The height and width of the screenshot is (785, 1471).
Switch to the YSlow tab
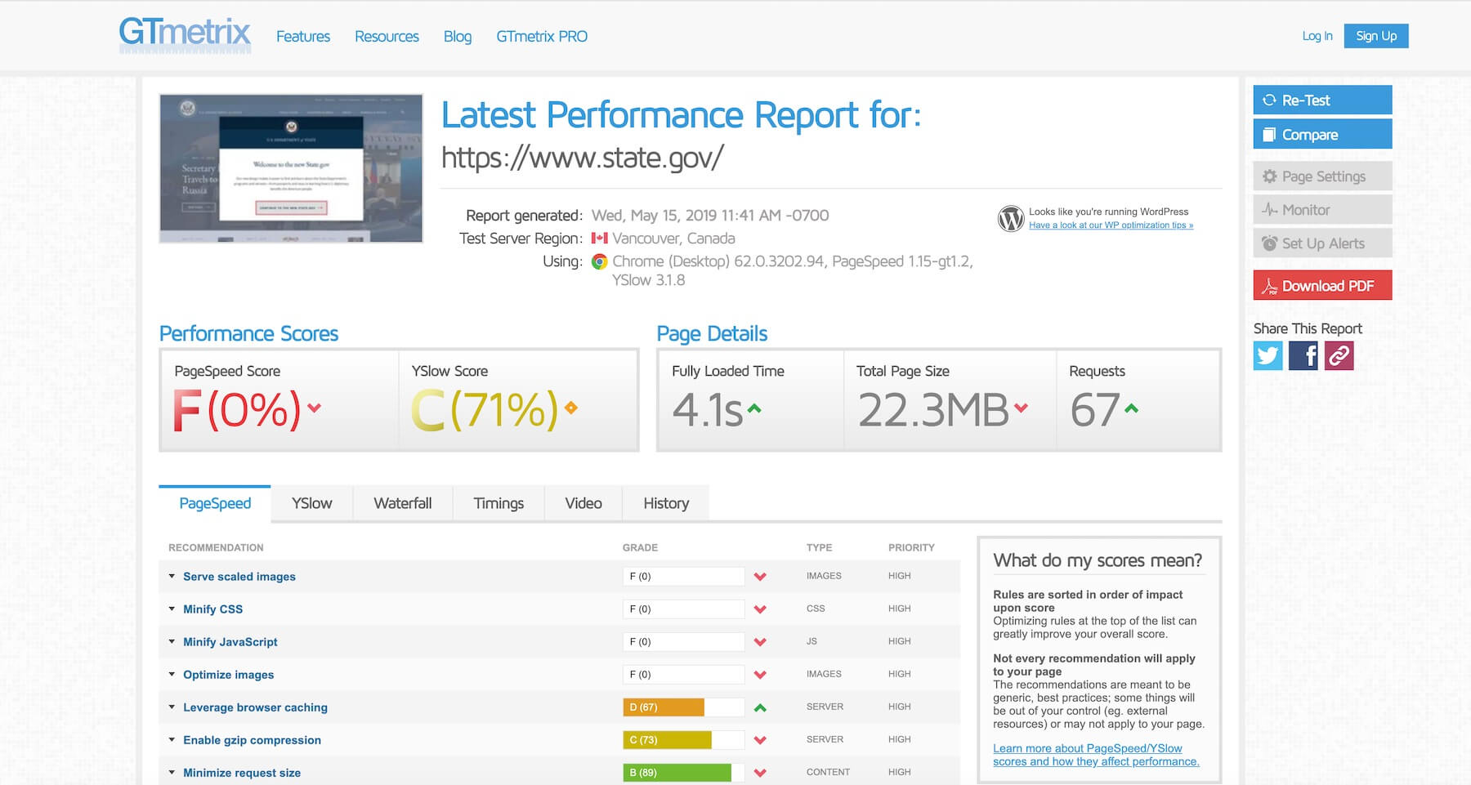(x=312, y=503)
